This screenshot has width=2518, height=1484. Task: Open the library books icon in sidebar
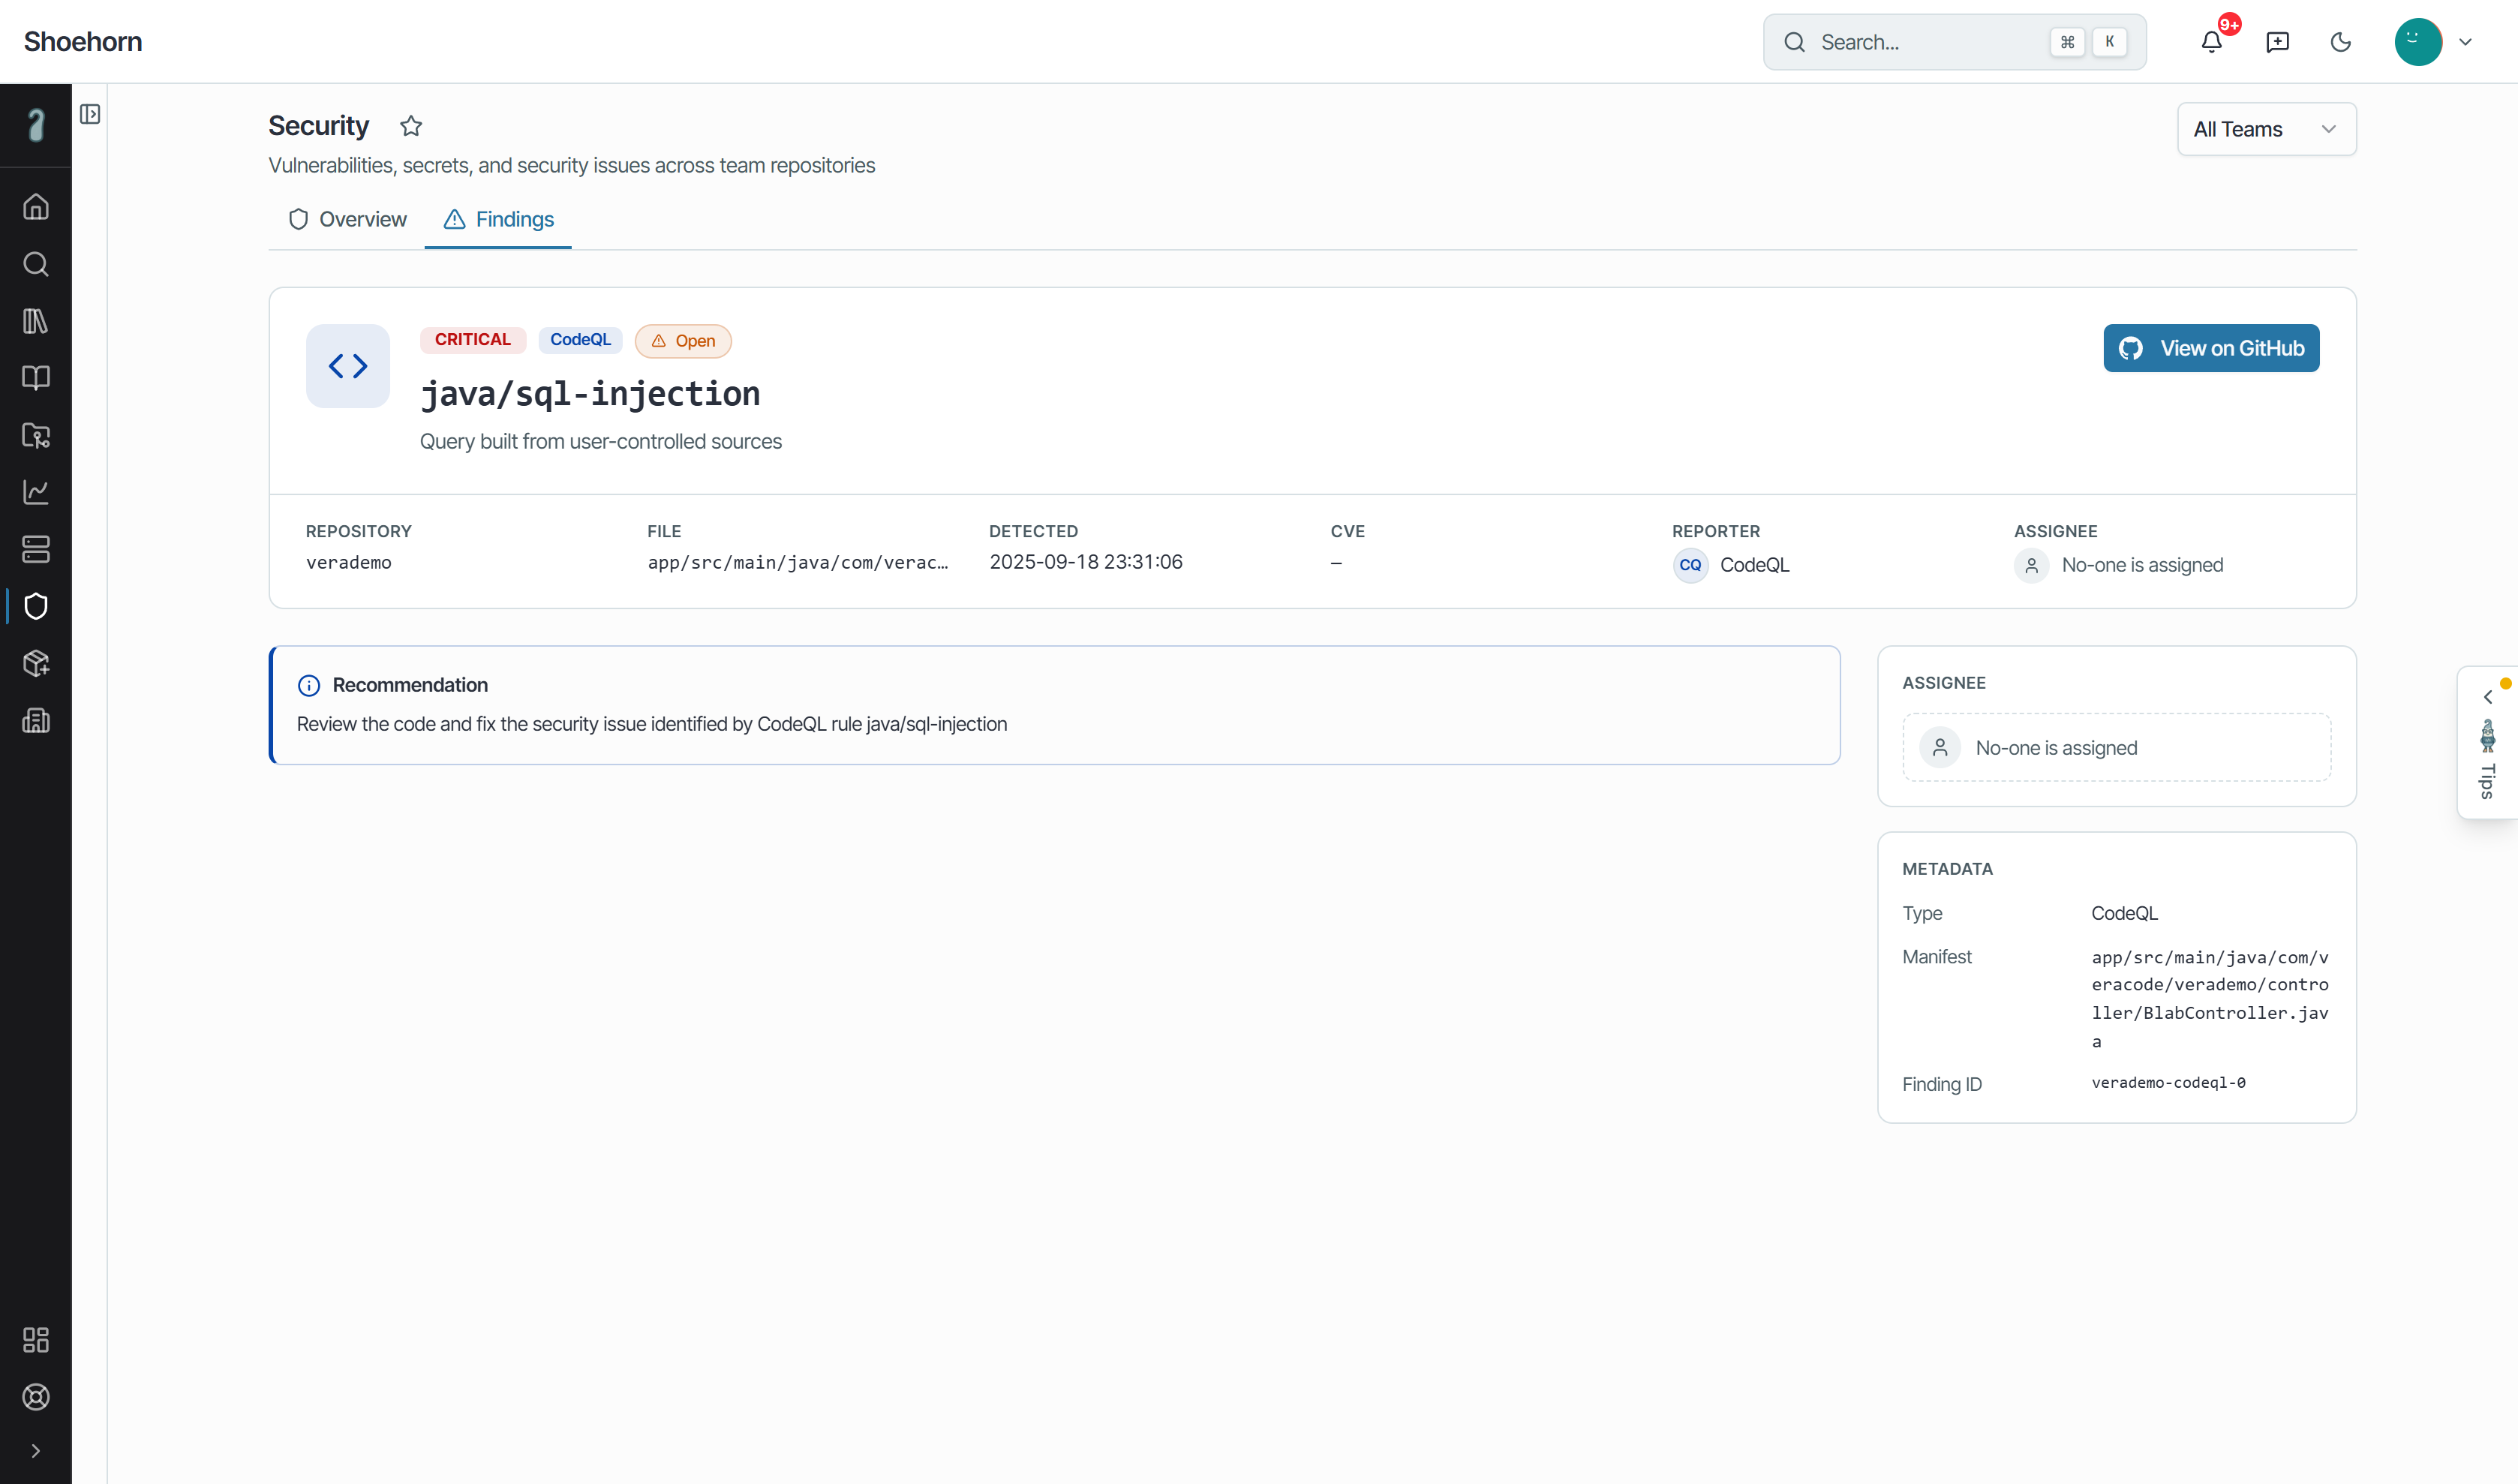point(36,321)
